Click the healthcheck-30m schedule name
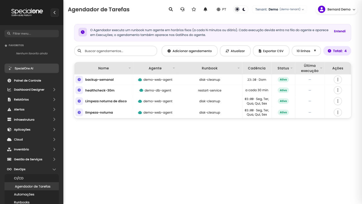This screenshot has height=204, width=362. click(x=100, y=90)
